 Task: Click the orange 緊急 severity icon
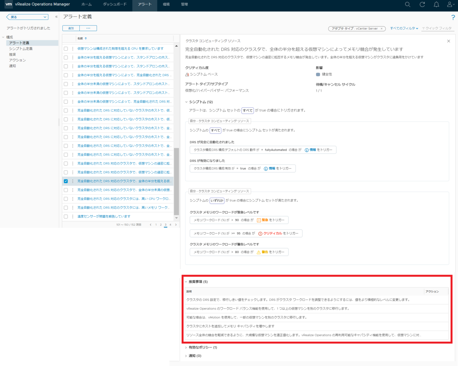point(259,220)
